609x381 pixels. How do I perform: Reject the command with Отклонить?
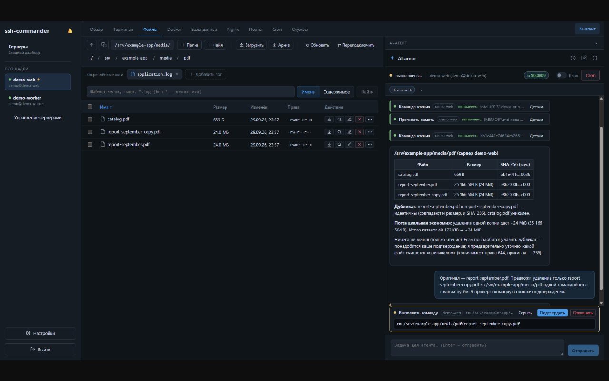click(x=583, y=313)
